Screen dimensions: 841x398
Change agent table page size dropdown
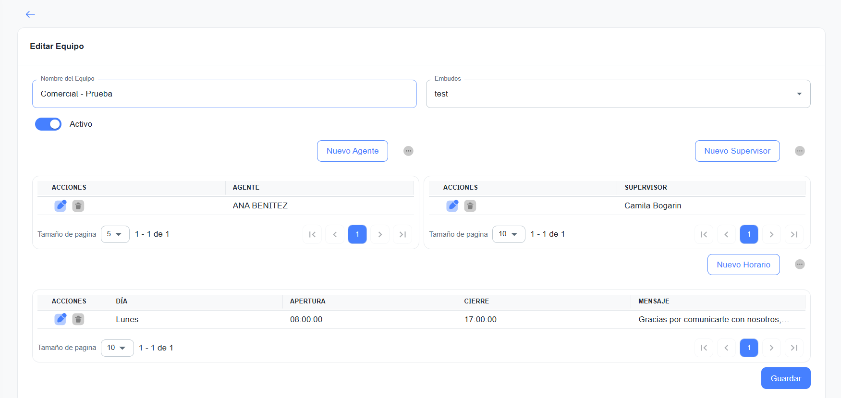pos(115,234)
